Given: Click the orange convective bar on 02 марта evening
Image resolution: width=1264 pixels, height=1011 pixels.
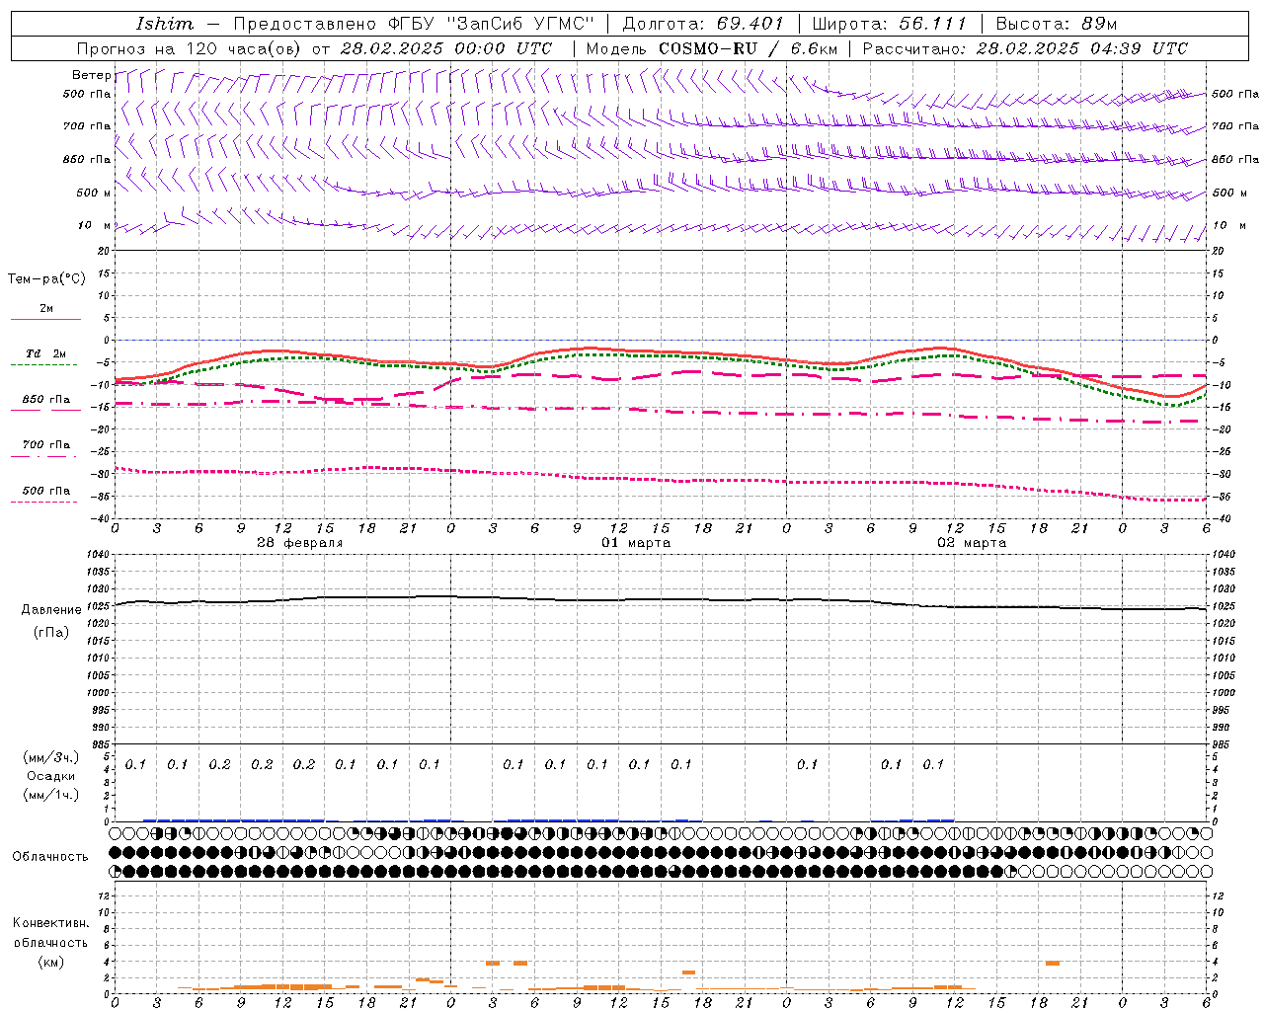Looking at the screenshot, I should pos(1053,963).
